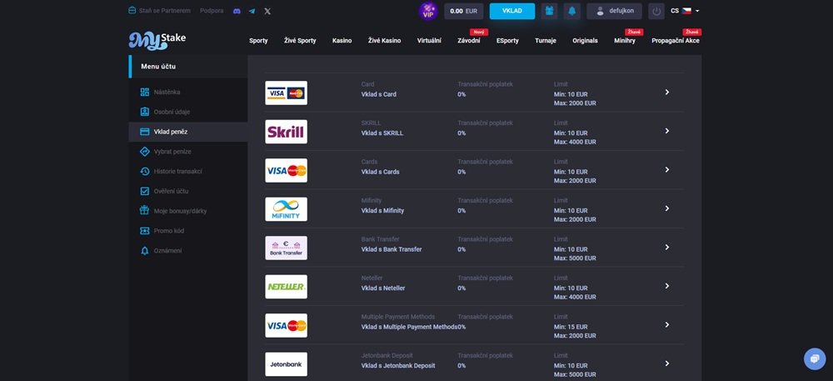833x381 pixels.
Task: Click the Visa Mastercard logo in Card row
Action: (x=286, y=93)
